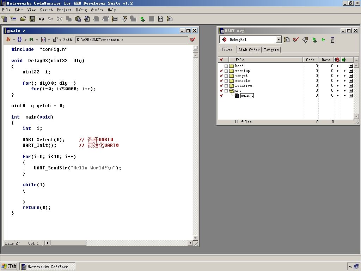
Task: Open the Edit menu
Action: [x=19, y=10]
